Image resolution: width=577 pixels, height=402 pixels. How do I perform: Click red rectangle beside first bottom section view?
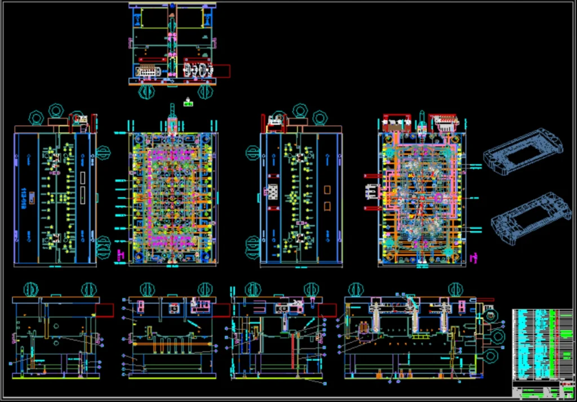(x=105, y=310)
